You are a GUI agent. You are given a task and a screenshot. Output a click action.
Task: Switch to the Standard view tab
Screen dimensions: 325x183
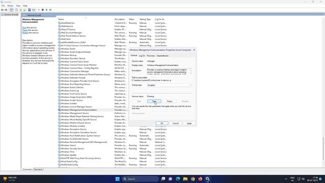38,169
